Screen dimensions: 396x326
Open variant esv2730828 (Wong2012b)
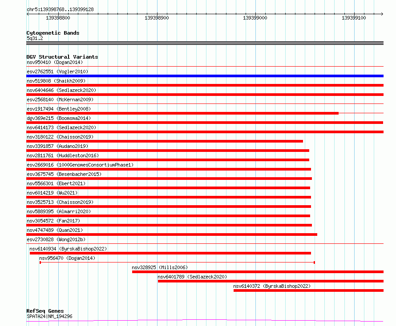(56, 239)
